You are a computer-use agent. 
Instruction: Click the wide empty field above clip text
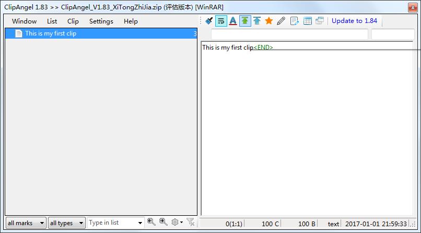click(289, 34)
